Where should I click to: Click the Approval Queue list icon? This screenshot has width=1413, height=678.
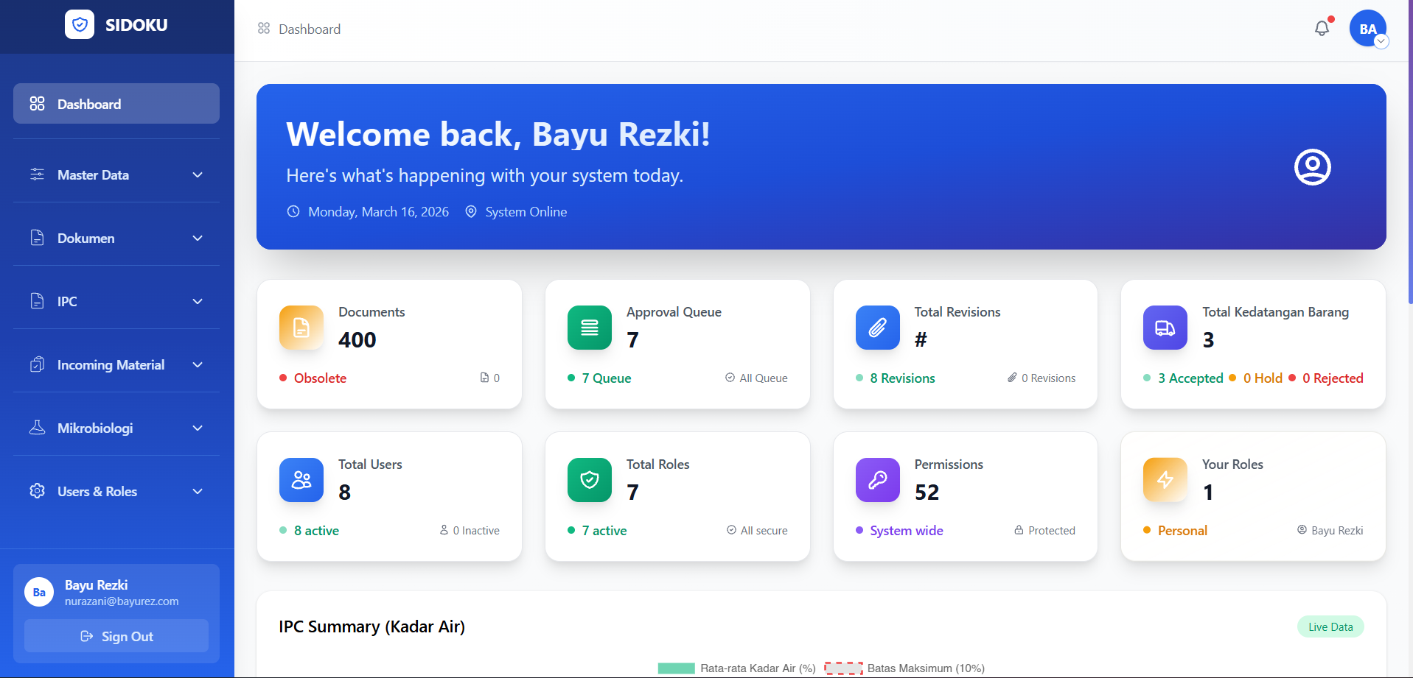pyautogui.click(x=589, y=328)
